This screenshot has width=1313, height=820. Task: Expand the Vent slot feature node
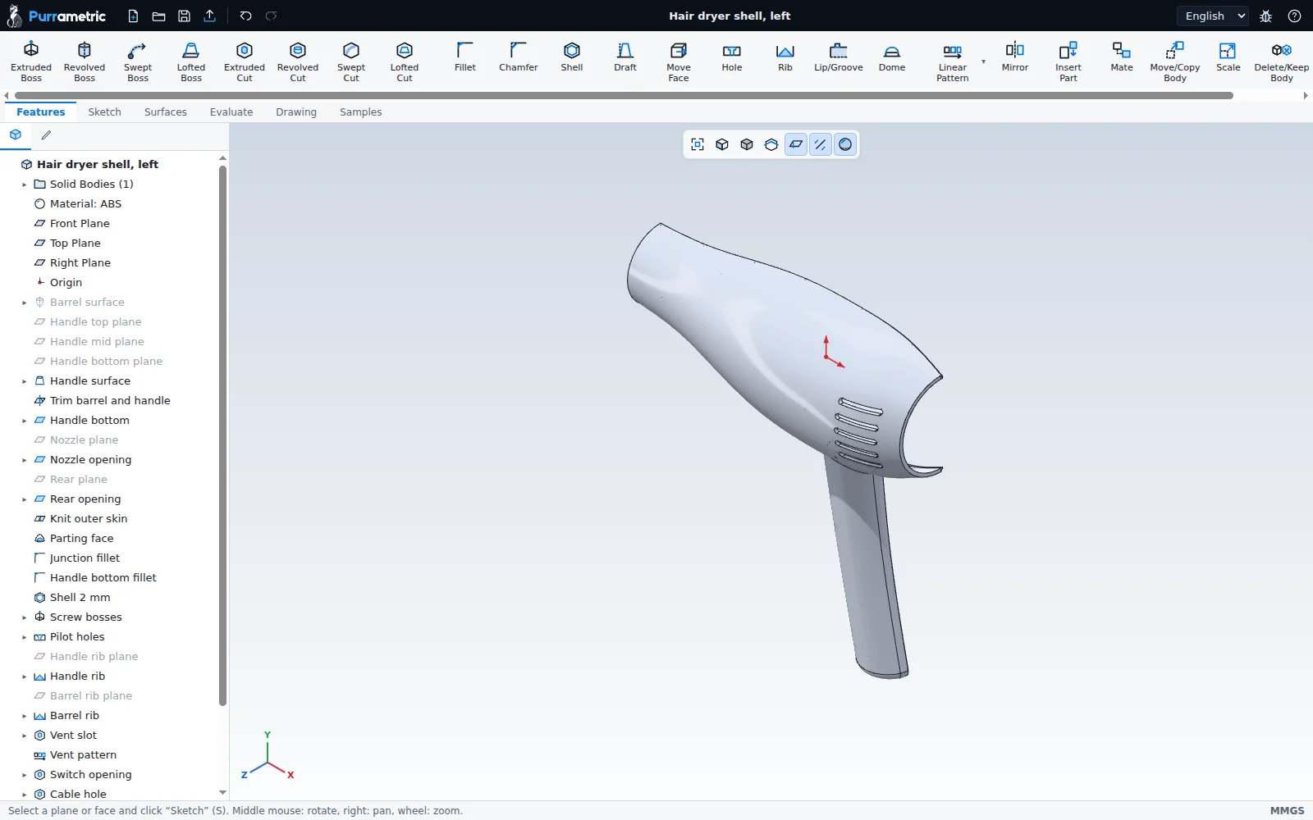tap(25, 736)
